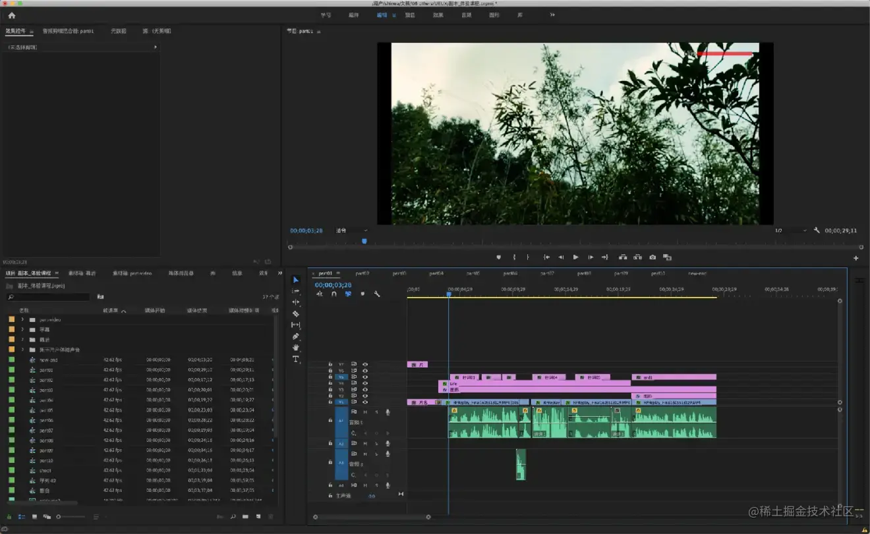
Task: Open the workspace overflow chevron menu
Action: pyautogui.click(x=552, y=15)
